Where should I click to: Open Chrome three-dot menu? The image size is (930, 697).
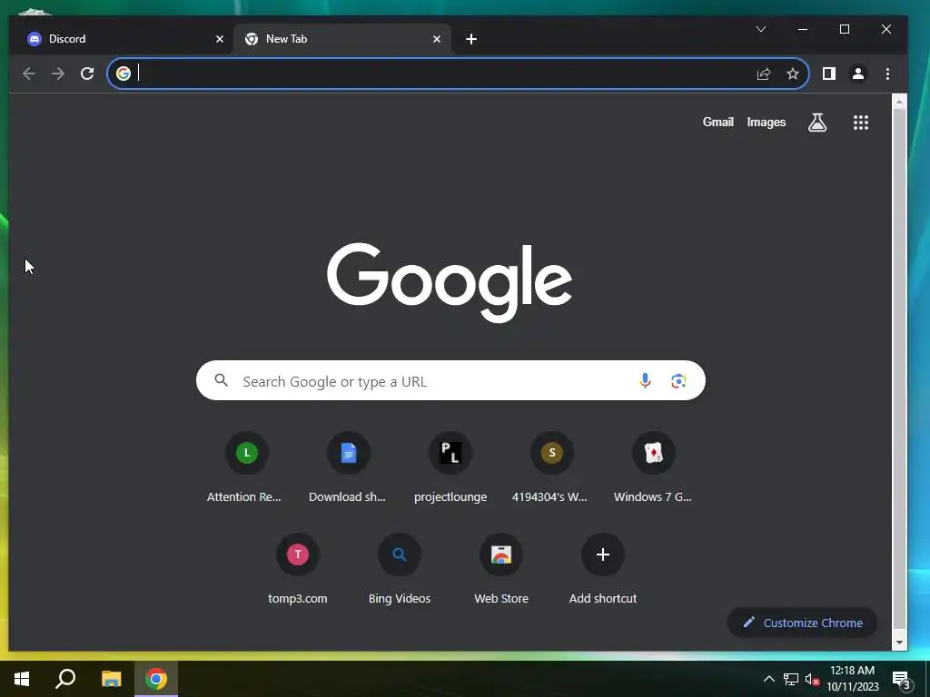tap(887, 74)
